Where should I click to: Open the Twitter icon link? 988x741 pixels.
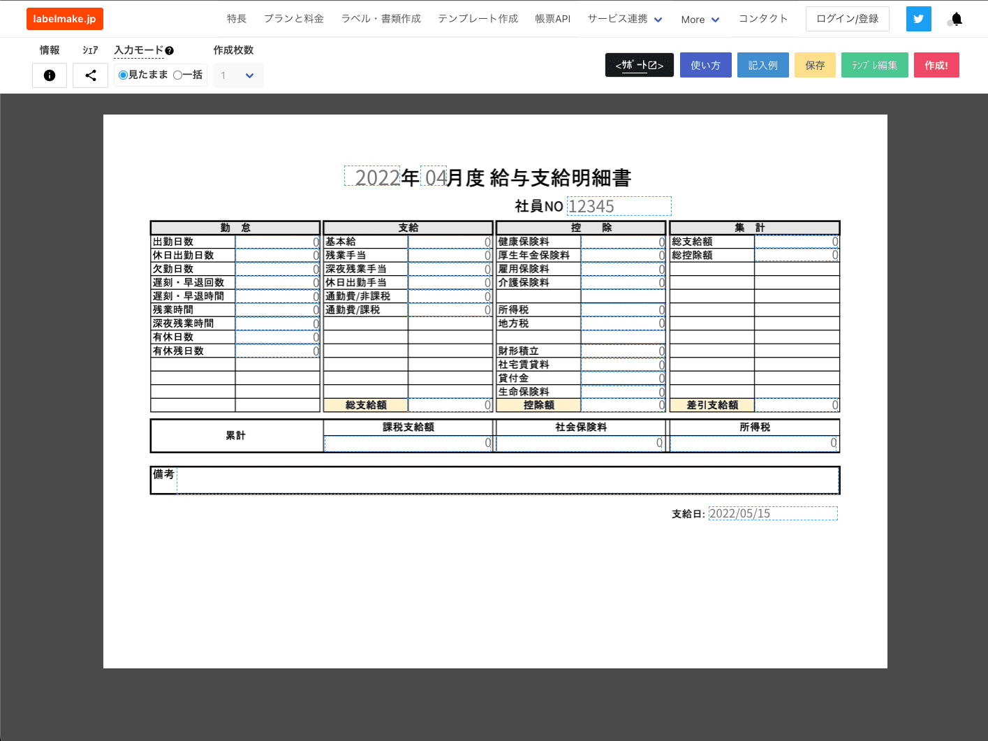(918, 19)
